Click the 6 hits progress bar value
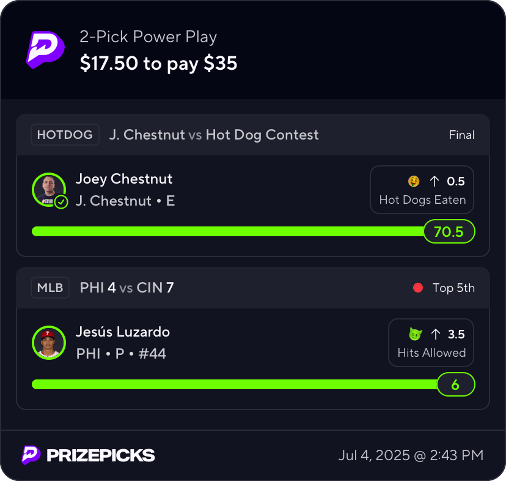This screenshot has width=506, height=481. click(x=456, y=384)
